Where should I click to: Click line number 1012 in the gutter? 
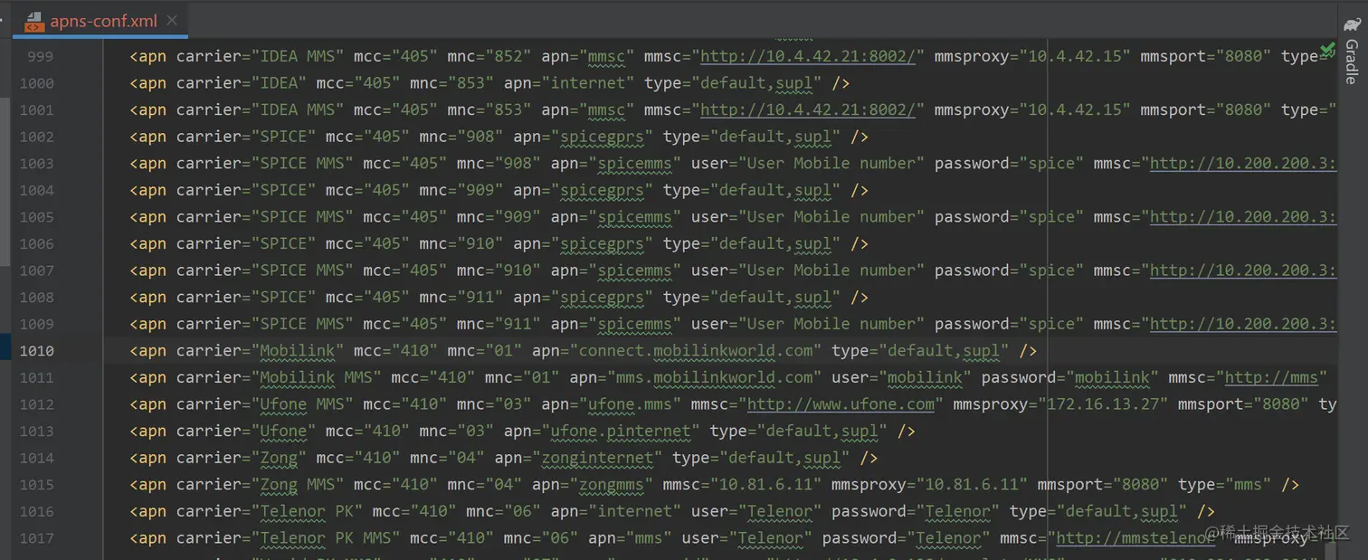(x=36, y=403)
